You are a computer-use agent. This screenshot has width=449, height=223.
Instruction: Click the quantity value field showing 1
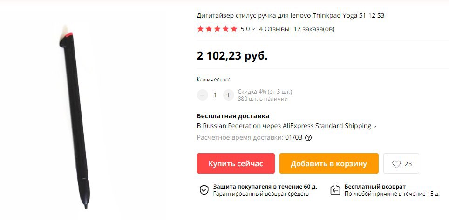pos(215,95)
